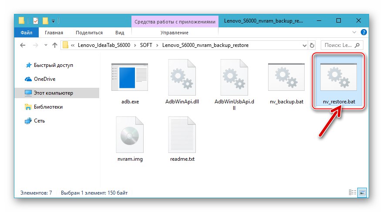Image resolution: width=383 pixels, height=212 pixels.
Task: Open the 'Главная' ribbon tab
Action: [54, 33]
